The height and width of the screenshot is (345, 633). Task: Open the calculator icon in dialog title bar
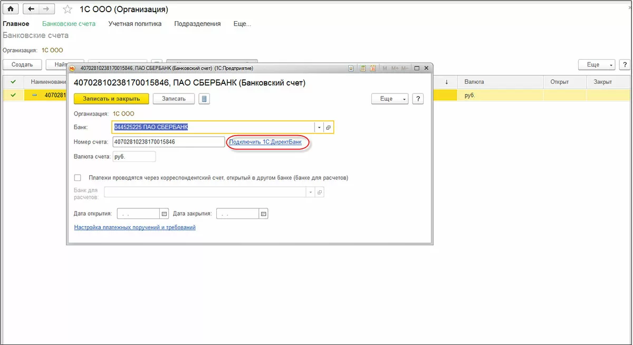pos(363,68)
